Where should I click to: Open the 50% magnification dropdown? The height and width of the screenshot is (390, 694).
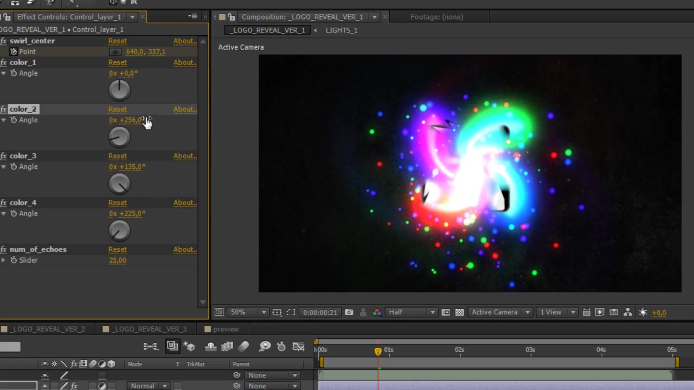click(248, 312)
